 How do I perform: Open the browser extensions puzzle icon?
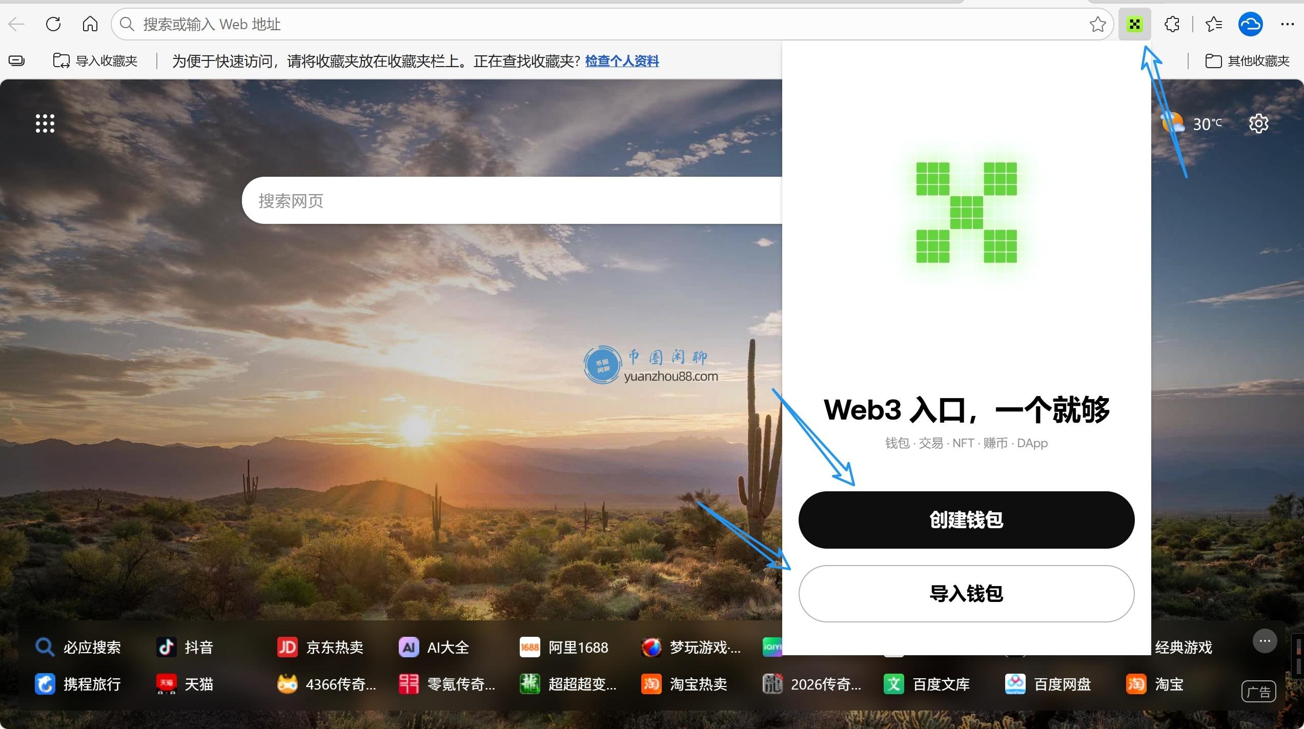click(1172, 24)
